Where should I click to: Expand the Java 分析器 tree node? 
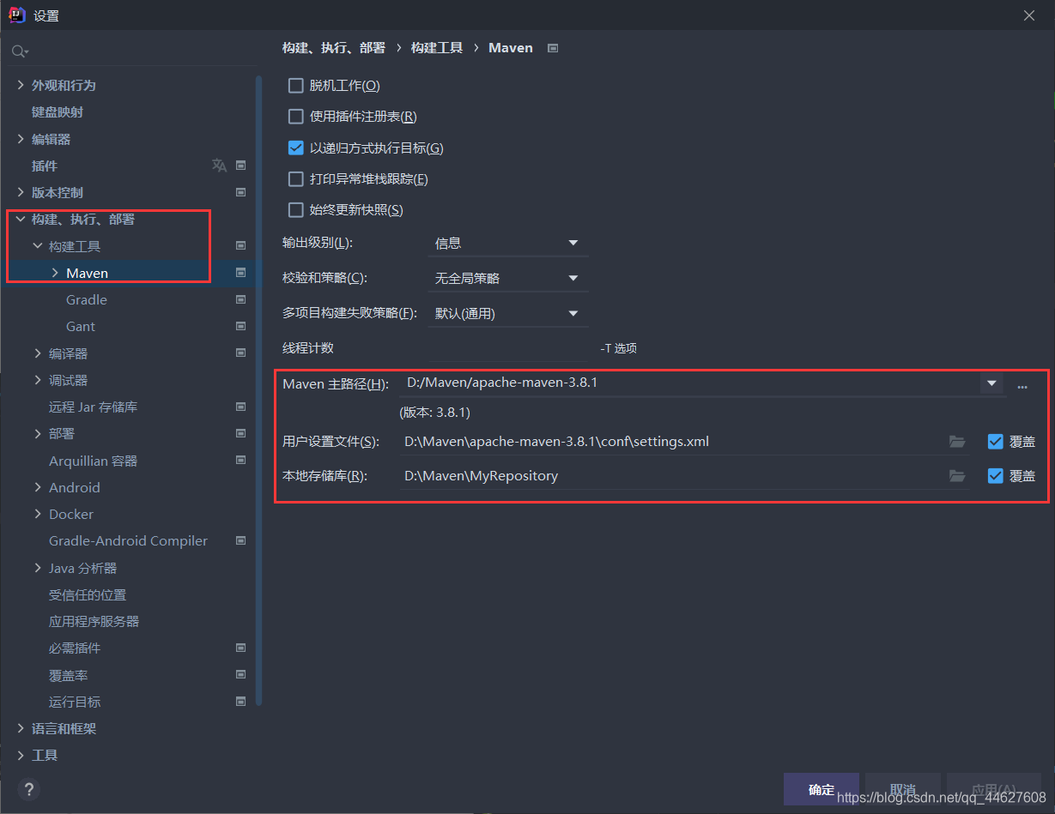point(38,568)
